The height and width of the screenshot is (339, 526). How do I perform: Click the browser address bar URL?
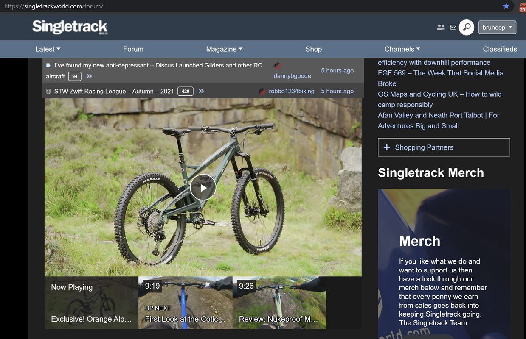[53, 6]
